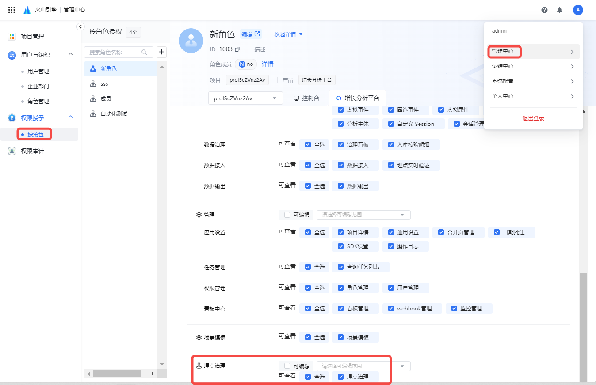Click the sss role icon
This screenshot has width=596, height=385.
[x=93, y=83]
